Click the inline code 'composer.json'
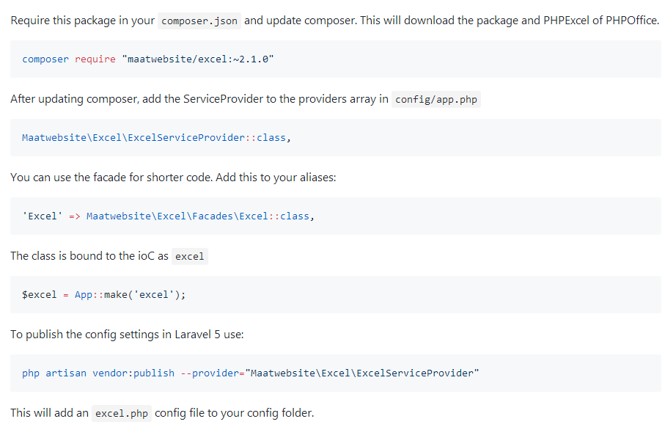Viewport: 665px width, 427px height. tap(199, 21)
